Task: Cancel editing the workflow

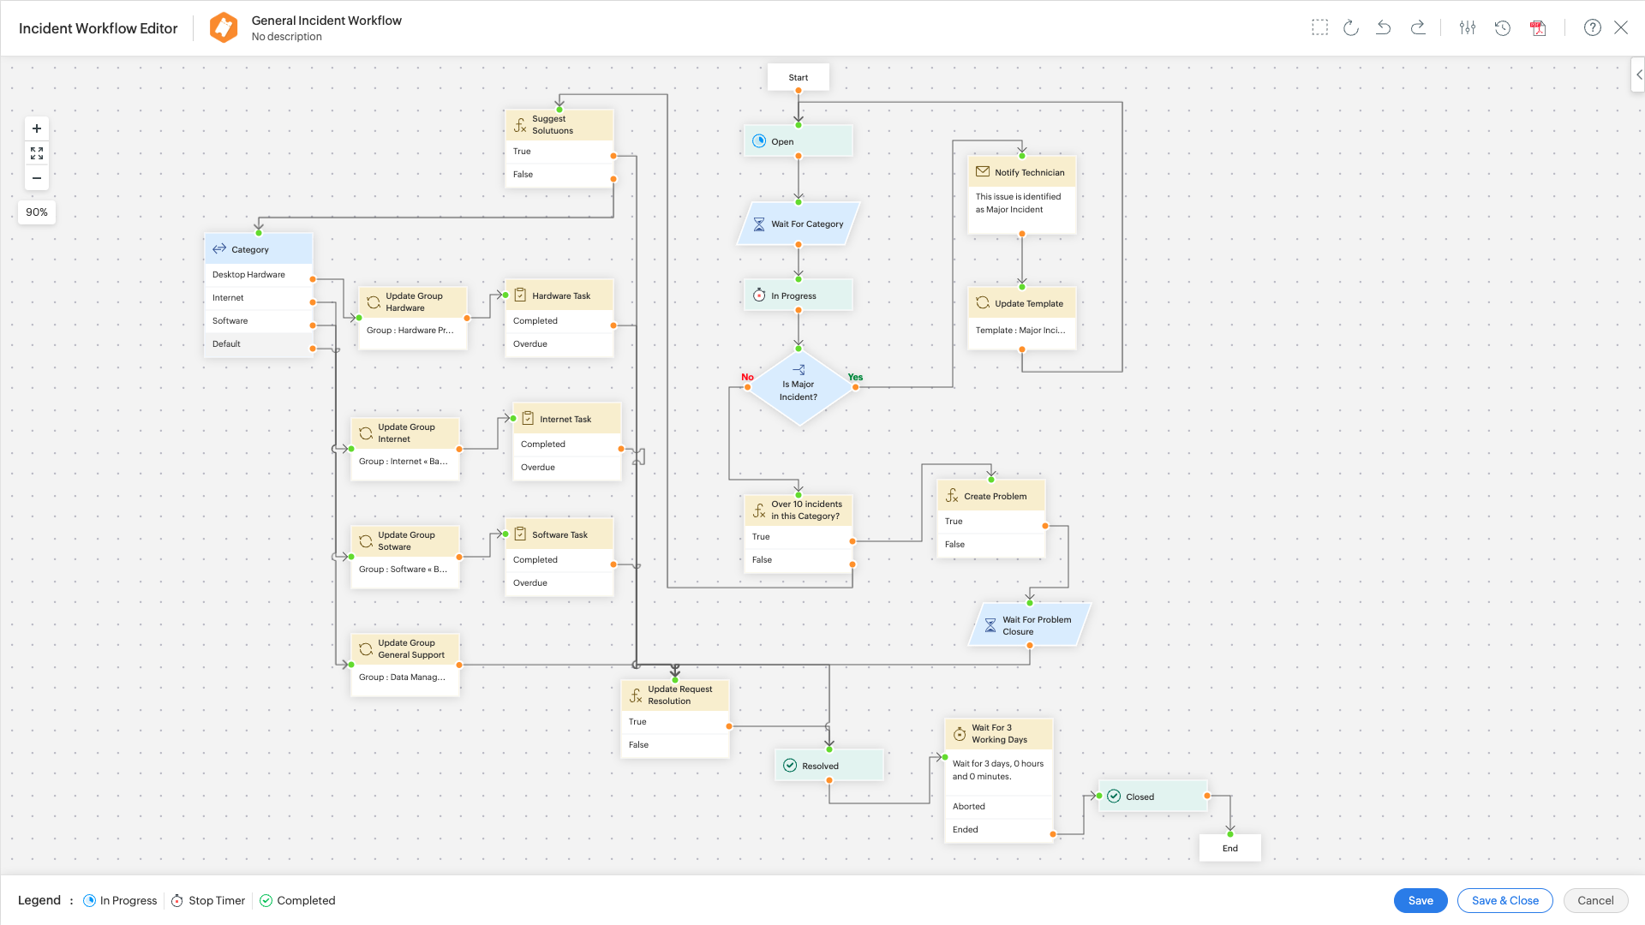Action: pyautogui.click(x=1595, y=900)
